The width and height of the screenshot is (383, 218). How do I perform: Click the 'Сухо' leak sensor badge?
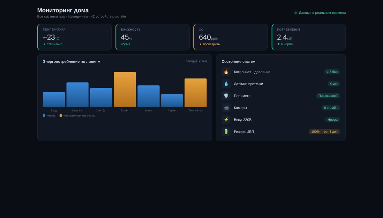tap(334, 84)
